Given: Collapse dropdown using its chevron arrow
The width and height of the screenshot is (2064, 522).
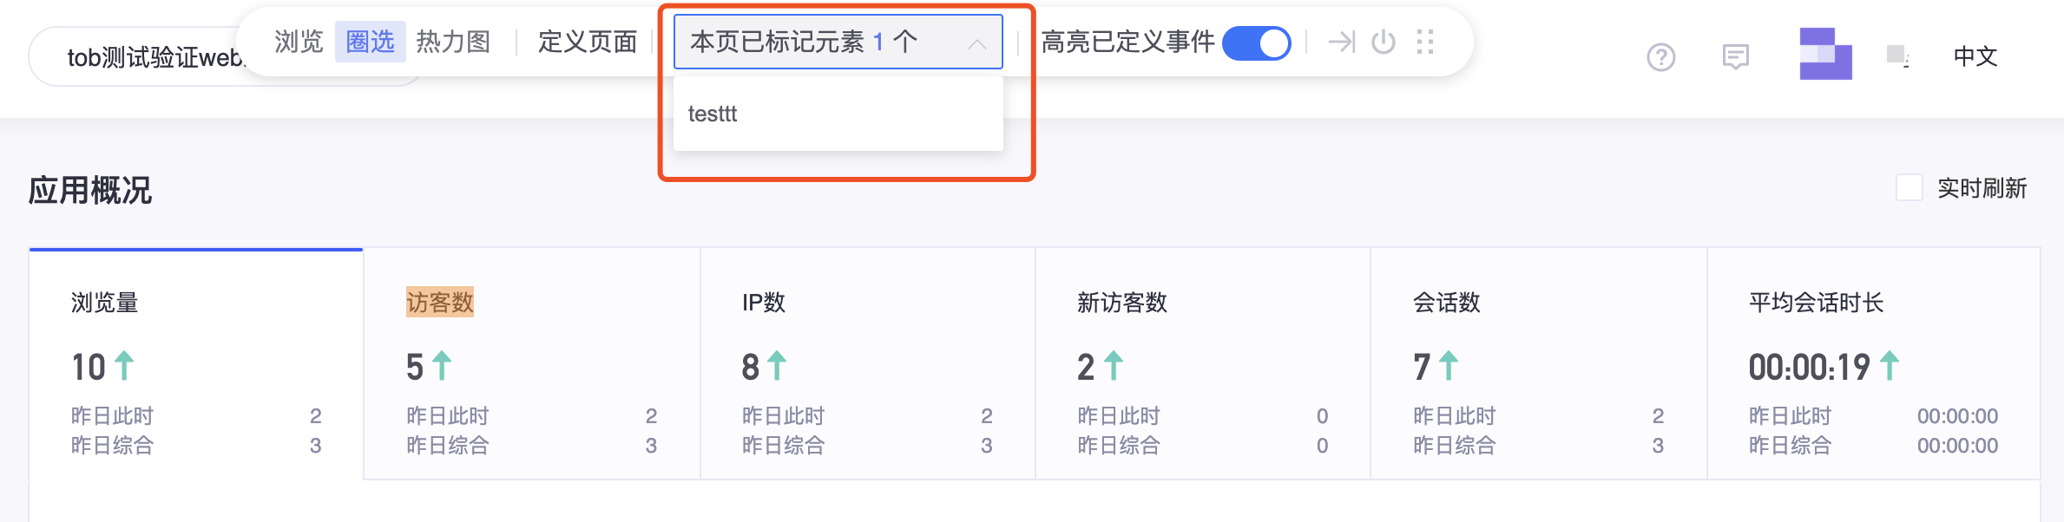Looking at the screenshot, I should click(977, 43).
